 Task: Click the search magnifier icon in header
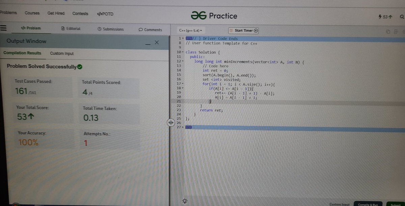click(402, 16)
